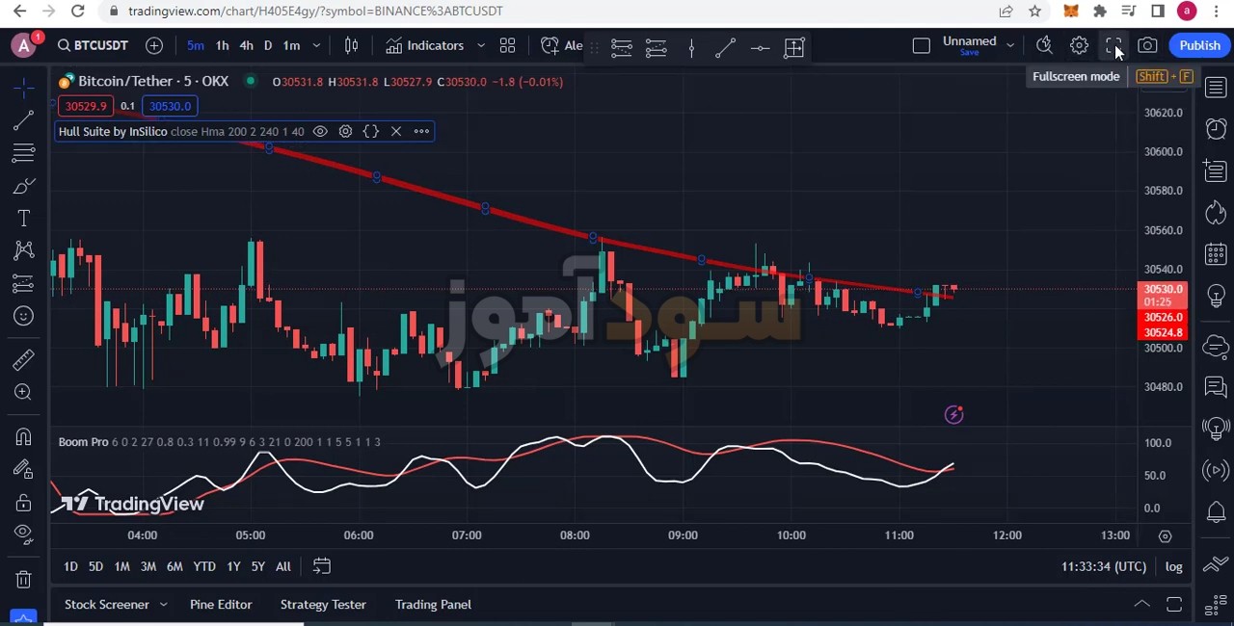1234x626 pixels.
Task: Toggle magnet mode
Action: click(x=24, y=437)
